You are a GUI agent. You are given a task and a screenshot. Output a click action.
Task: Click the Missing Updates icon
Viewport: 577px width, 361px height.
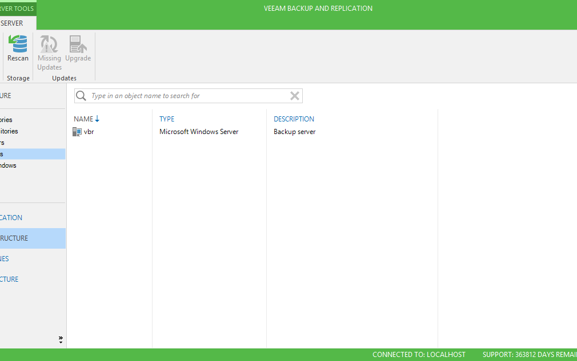[49, 44]
